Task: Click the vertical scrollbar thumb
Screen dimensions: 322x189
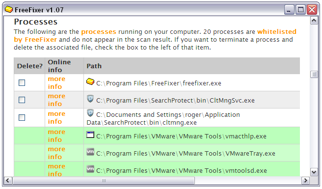Action: (314, 74)
